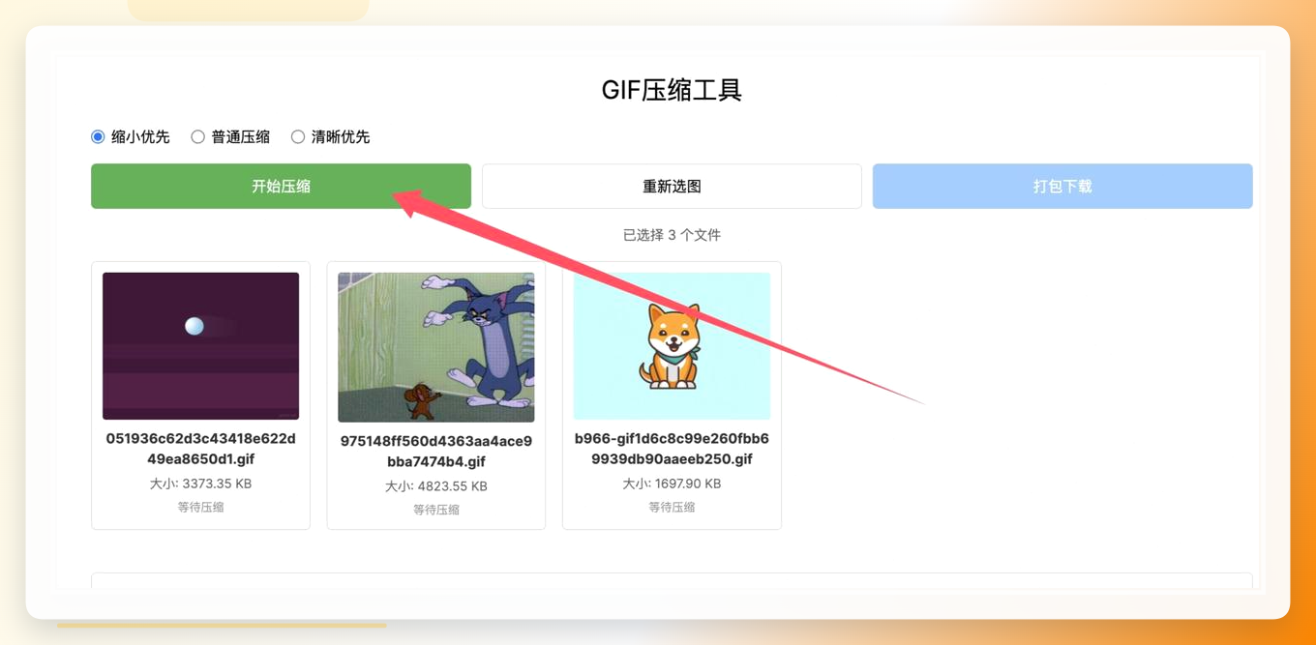Open the Tom and Jerry GIF thumbnail
Viewport: 1316px width, 645px height.
[x=435, y=347]
